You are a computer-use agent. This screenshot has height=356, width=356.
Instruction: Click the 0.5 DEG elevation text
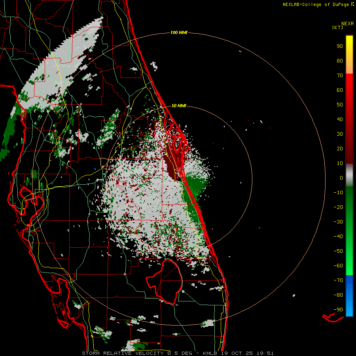pos(180,353)
